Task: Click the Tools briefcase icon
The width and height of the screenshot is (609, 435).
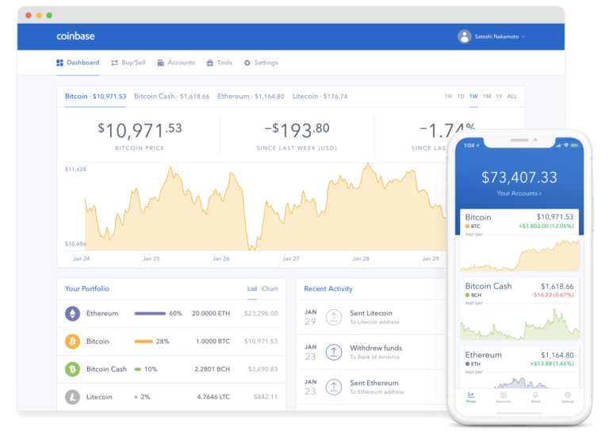Action: click(x=209, y=63)
